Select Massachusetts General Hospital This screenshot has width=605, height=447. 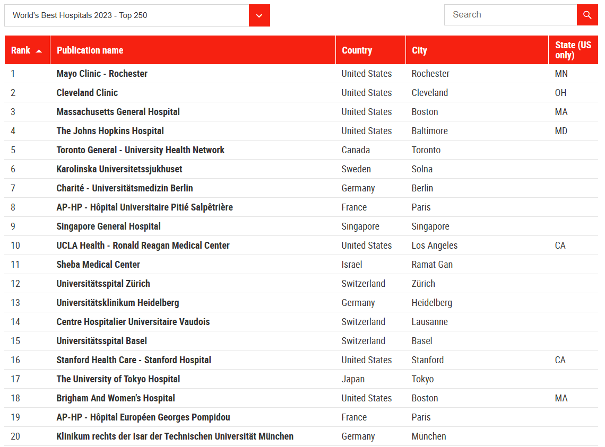click(x=118, y=112)
